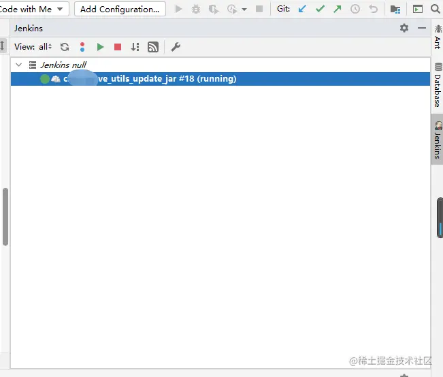Run build with the green play icon
Screen dimensions: 443x377
pos(100,47)
